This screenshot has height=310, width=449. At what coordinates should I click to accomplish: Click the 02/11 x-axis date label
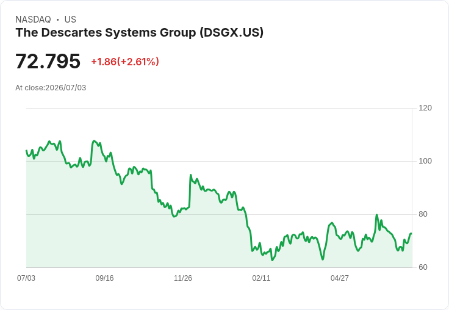tap(261, 278)
